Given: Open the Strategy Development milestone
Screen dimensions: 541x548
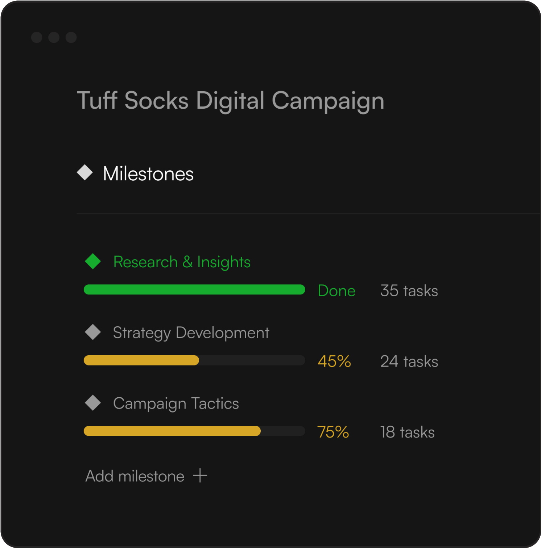Looking at the screenshot, I should (x=191, y=332).
